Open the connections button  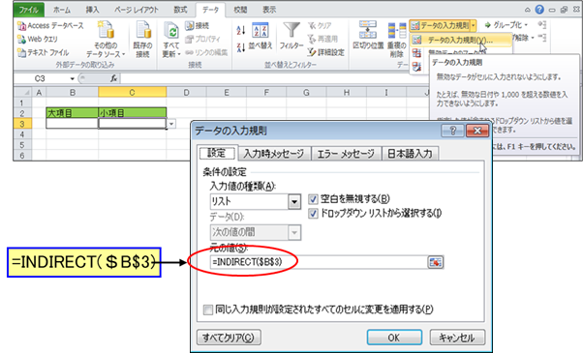tap(197, 25)
